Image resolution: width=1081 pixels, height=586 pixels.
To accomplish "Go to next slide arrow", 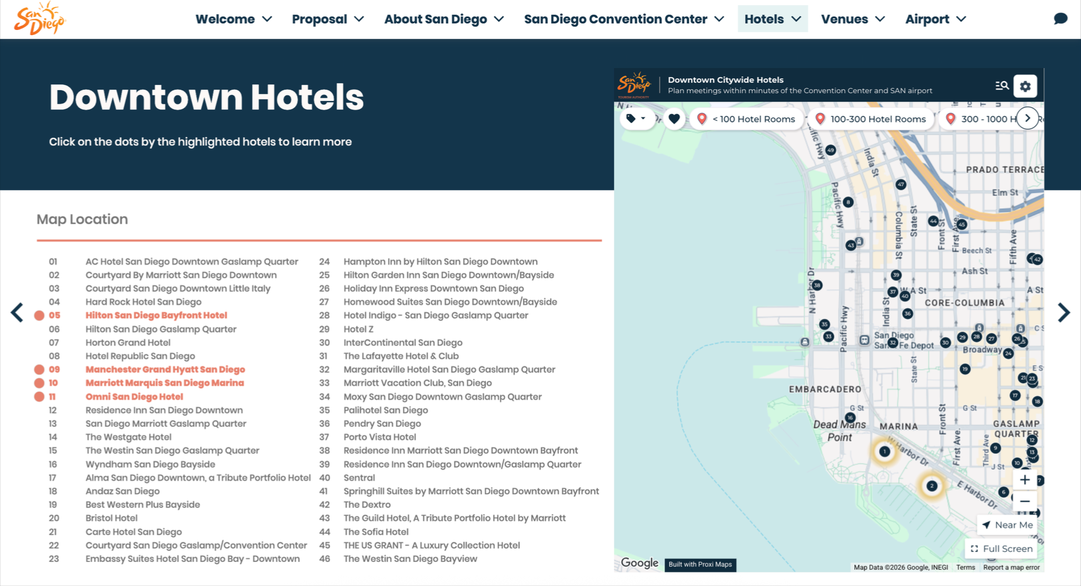I will [1063, 312].
